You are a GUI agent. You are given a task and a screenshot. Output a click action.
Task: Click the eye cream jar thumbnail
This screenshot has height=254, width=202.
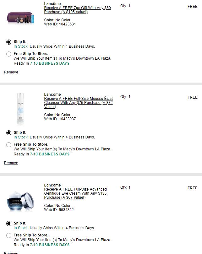(20, 201)
